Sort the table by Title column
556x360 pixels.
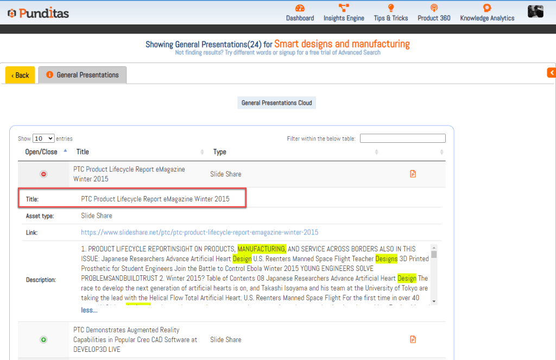[83, 152]
